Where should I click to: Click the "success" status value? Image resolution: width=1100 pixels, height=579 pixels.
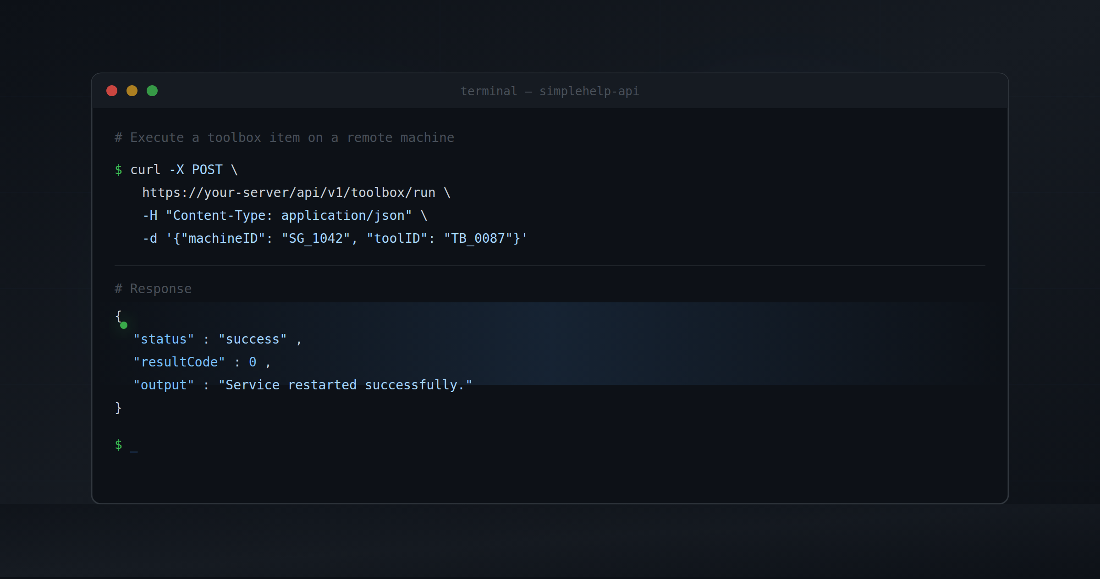coord(253,339)
